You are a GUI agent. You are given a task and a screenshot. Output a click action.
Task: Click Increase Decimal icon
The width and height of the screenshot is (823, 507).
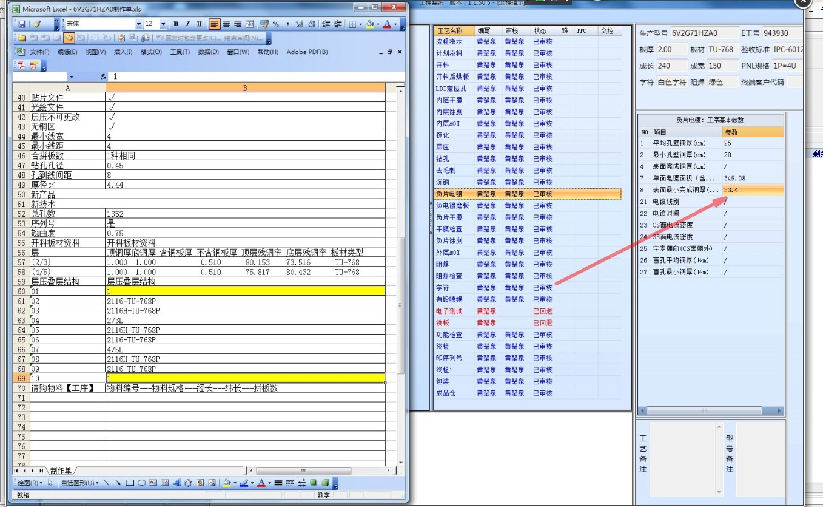tap(299, 24)
